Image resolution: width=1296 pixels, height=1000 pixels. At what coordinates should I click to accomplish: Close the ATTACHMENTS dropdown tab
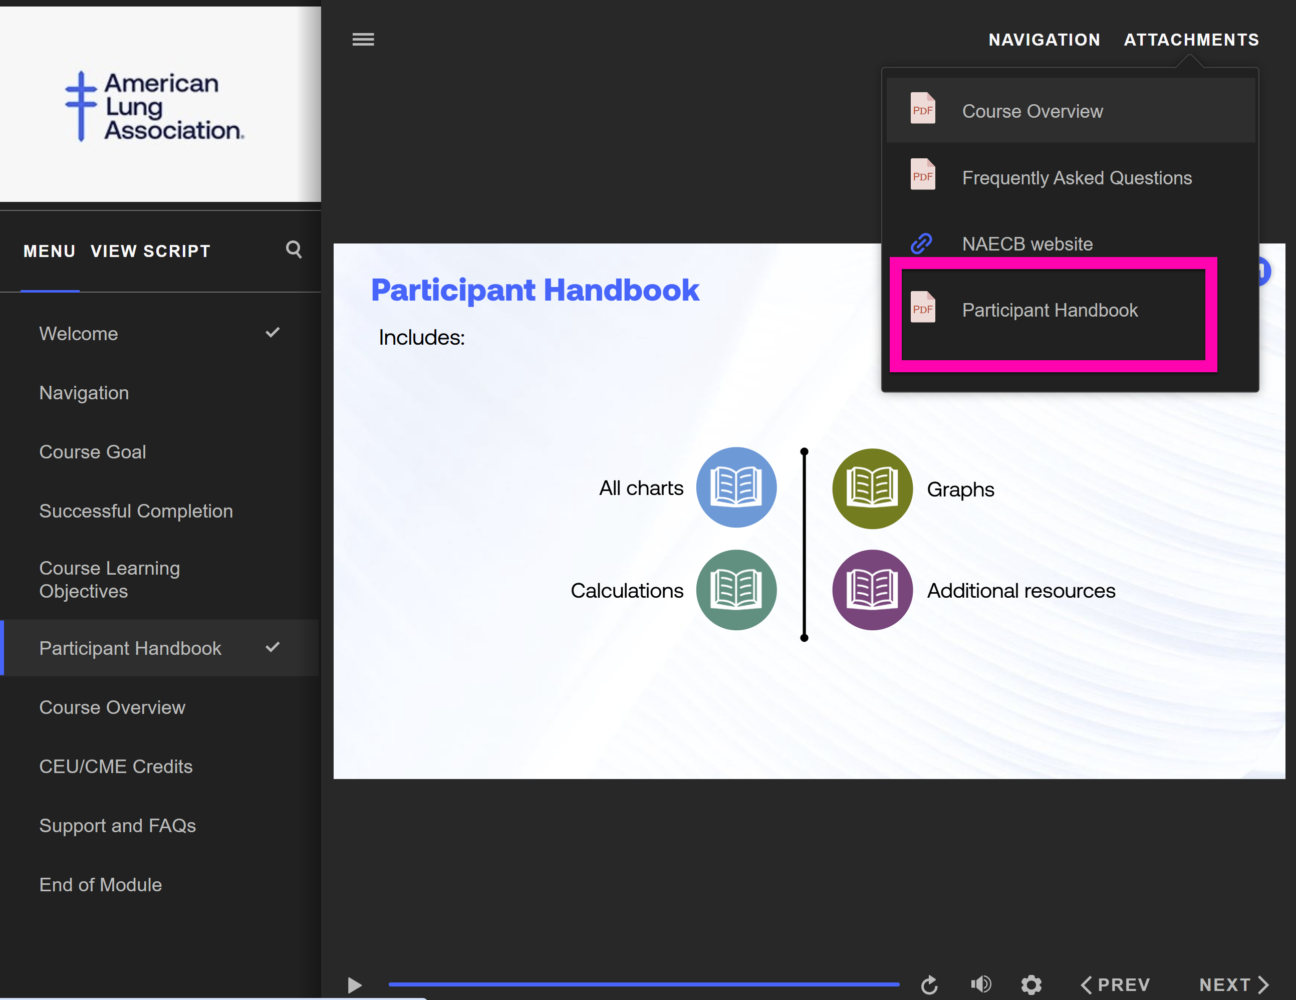pyautogui.click(x=1191, y=40)
